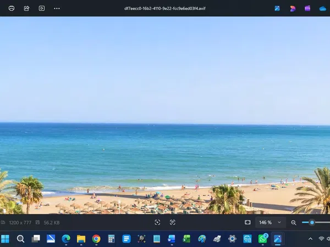Click the focus/visual search icon in bottom bar

(157, 222)
